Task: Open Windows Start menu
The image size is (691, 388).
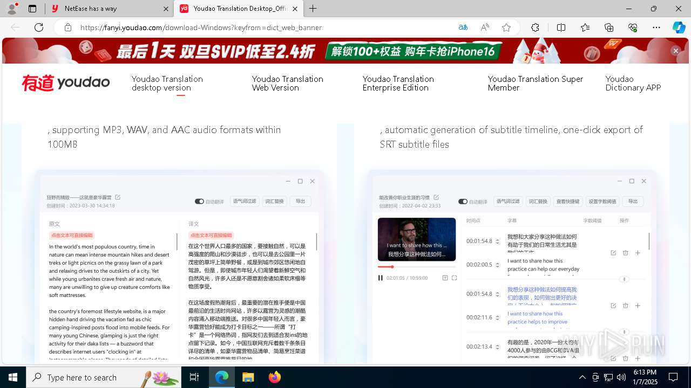Action: (x=13, y=377)
